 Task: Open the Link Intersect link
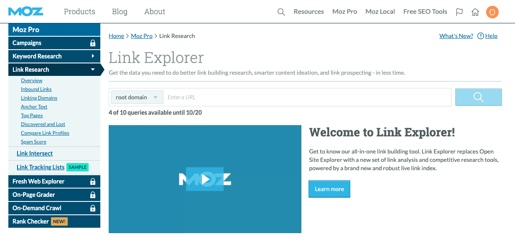click(35, 153)
